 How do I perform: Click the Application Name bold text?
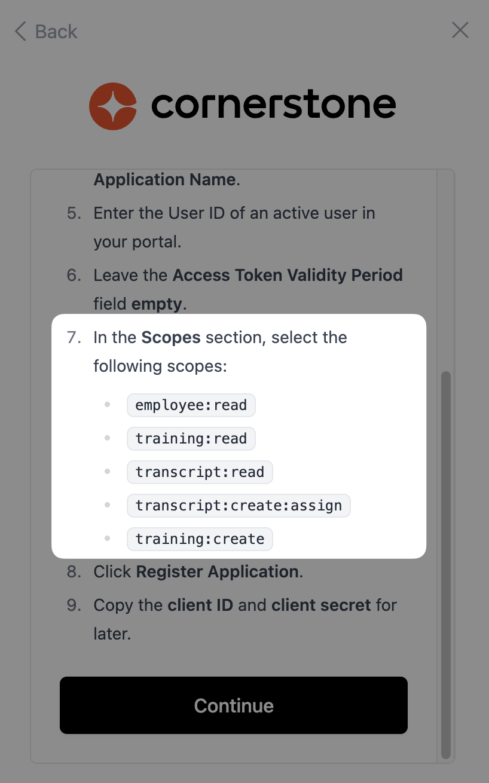tap(164, 180)
